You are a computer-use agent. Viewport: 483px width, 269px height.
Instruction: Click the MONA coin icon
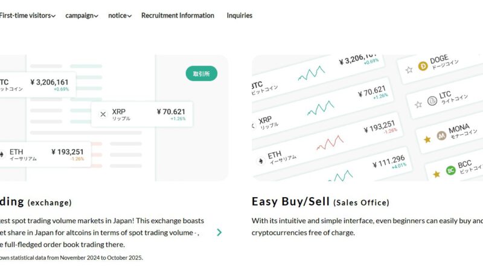pos(441,135)
